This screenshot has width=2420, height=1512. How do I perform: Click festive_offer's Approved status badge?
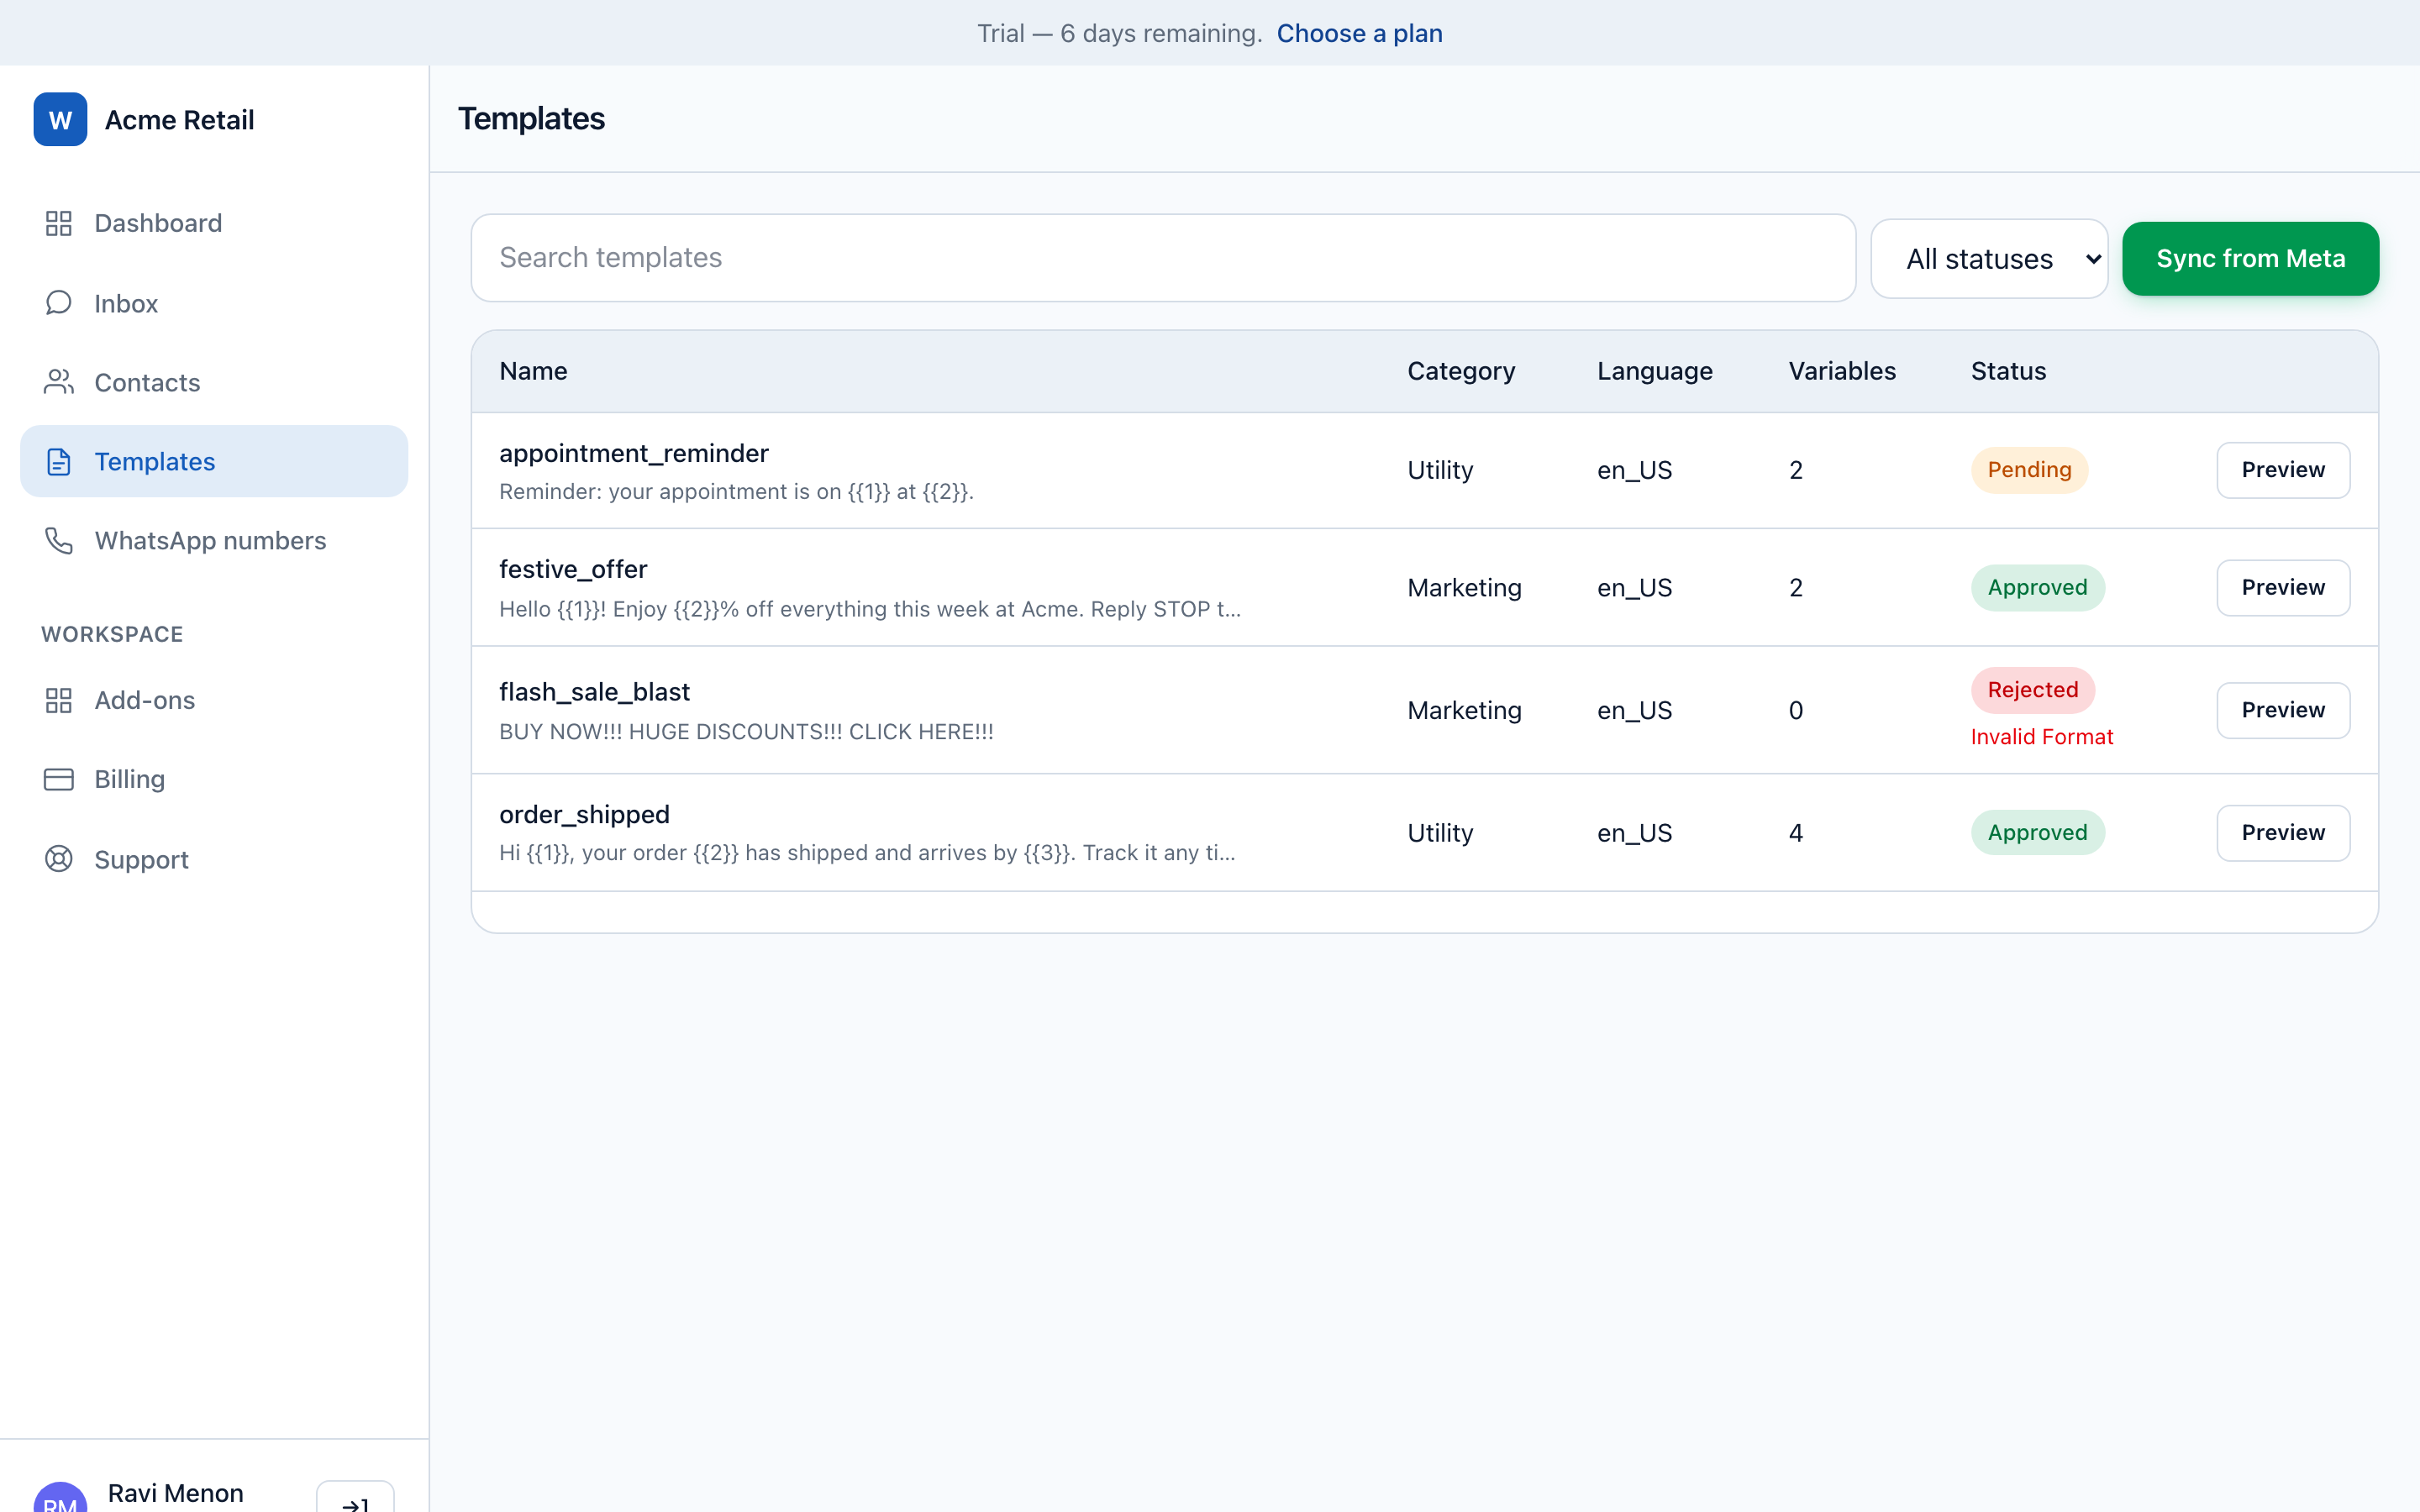2037,587
